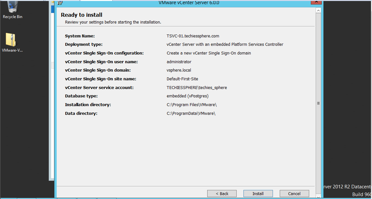Close the VMware vCenter Server window
Image resolution: width=372 pixels, height=199 pixels.
(316, 2)
